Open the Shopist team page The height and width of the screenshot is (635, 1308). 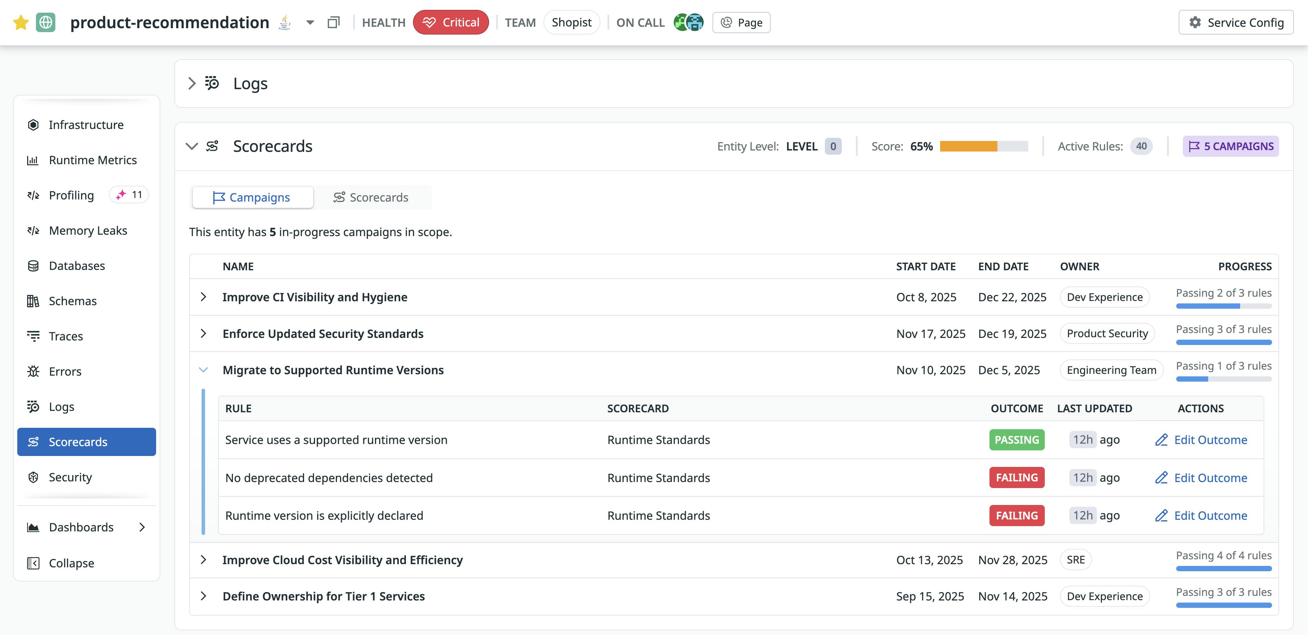pos(572,22)
